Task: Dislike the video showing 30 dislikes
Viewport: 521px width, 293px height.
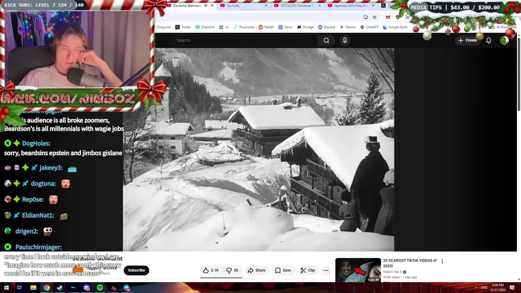Action: (x=232, y=270)
